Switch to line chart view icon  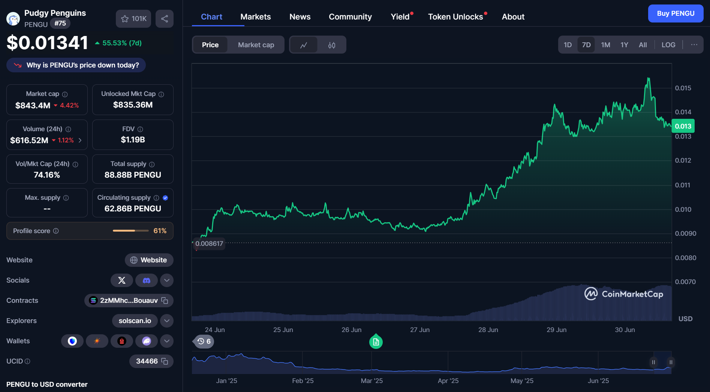(x=304, y=45)
